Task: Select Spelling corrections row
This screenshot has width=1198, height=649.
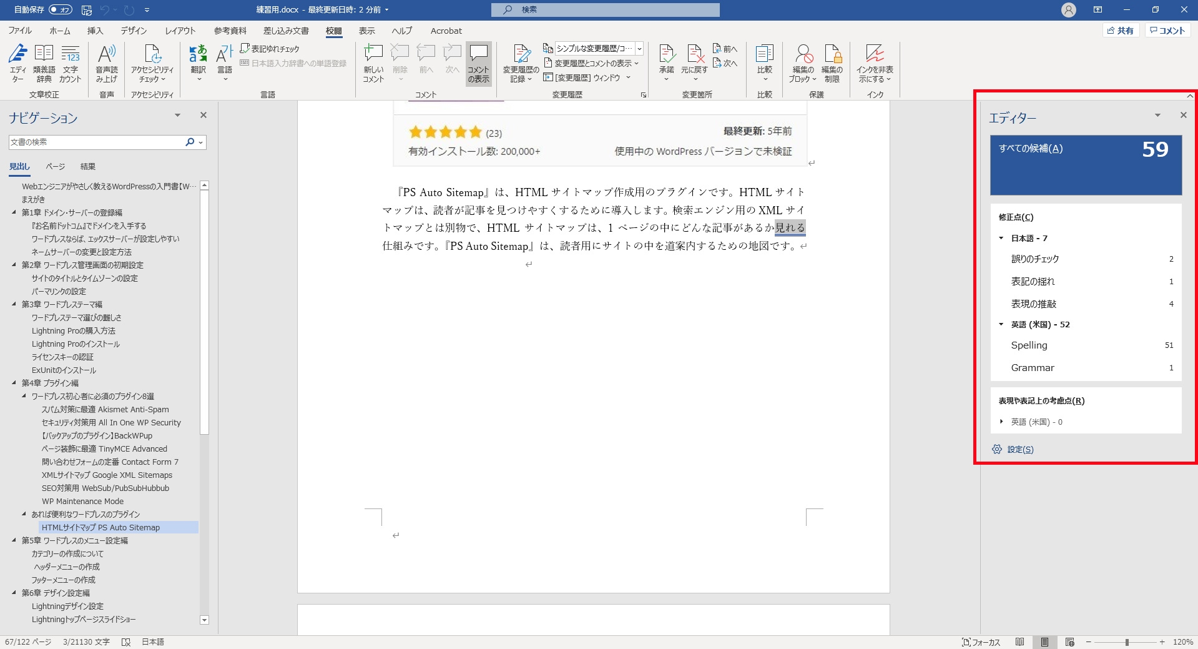Action: 1086,345
